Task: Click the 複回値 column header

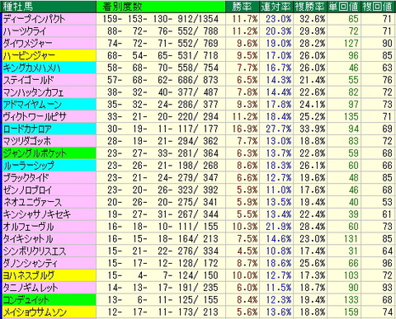Action: point(378,7)
